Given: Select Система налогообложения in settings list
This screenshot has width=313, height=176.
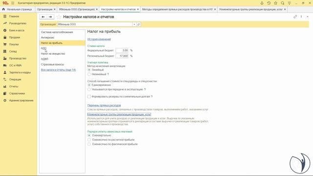Looking at the screenshot, I should [62, 32].
